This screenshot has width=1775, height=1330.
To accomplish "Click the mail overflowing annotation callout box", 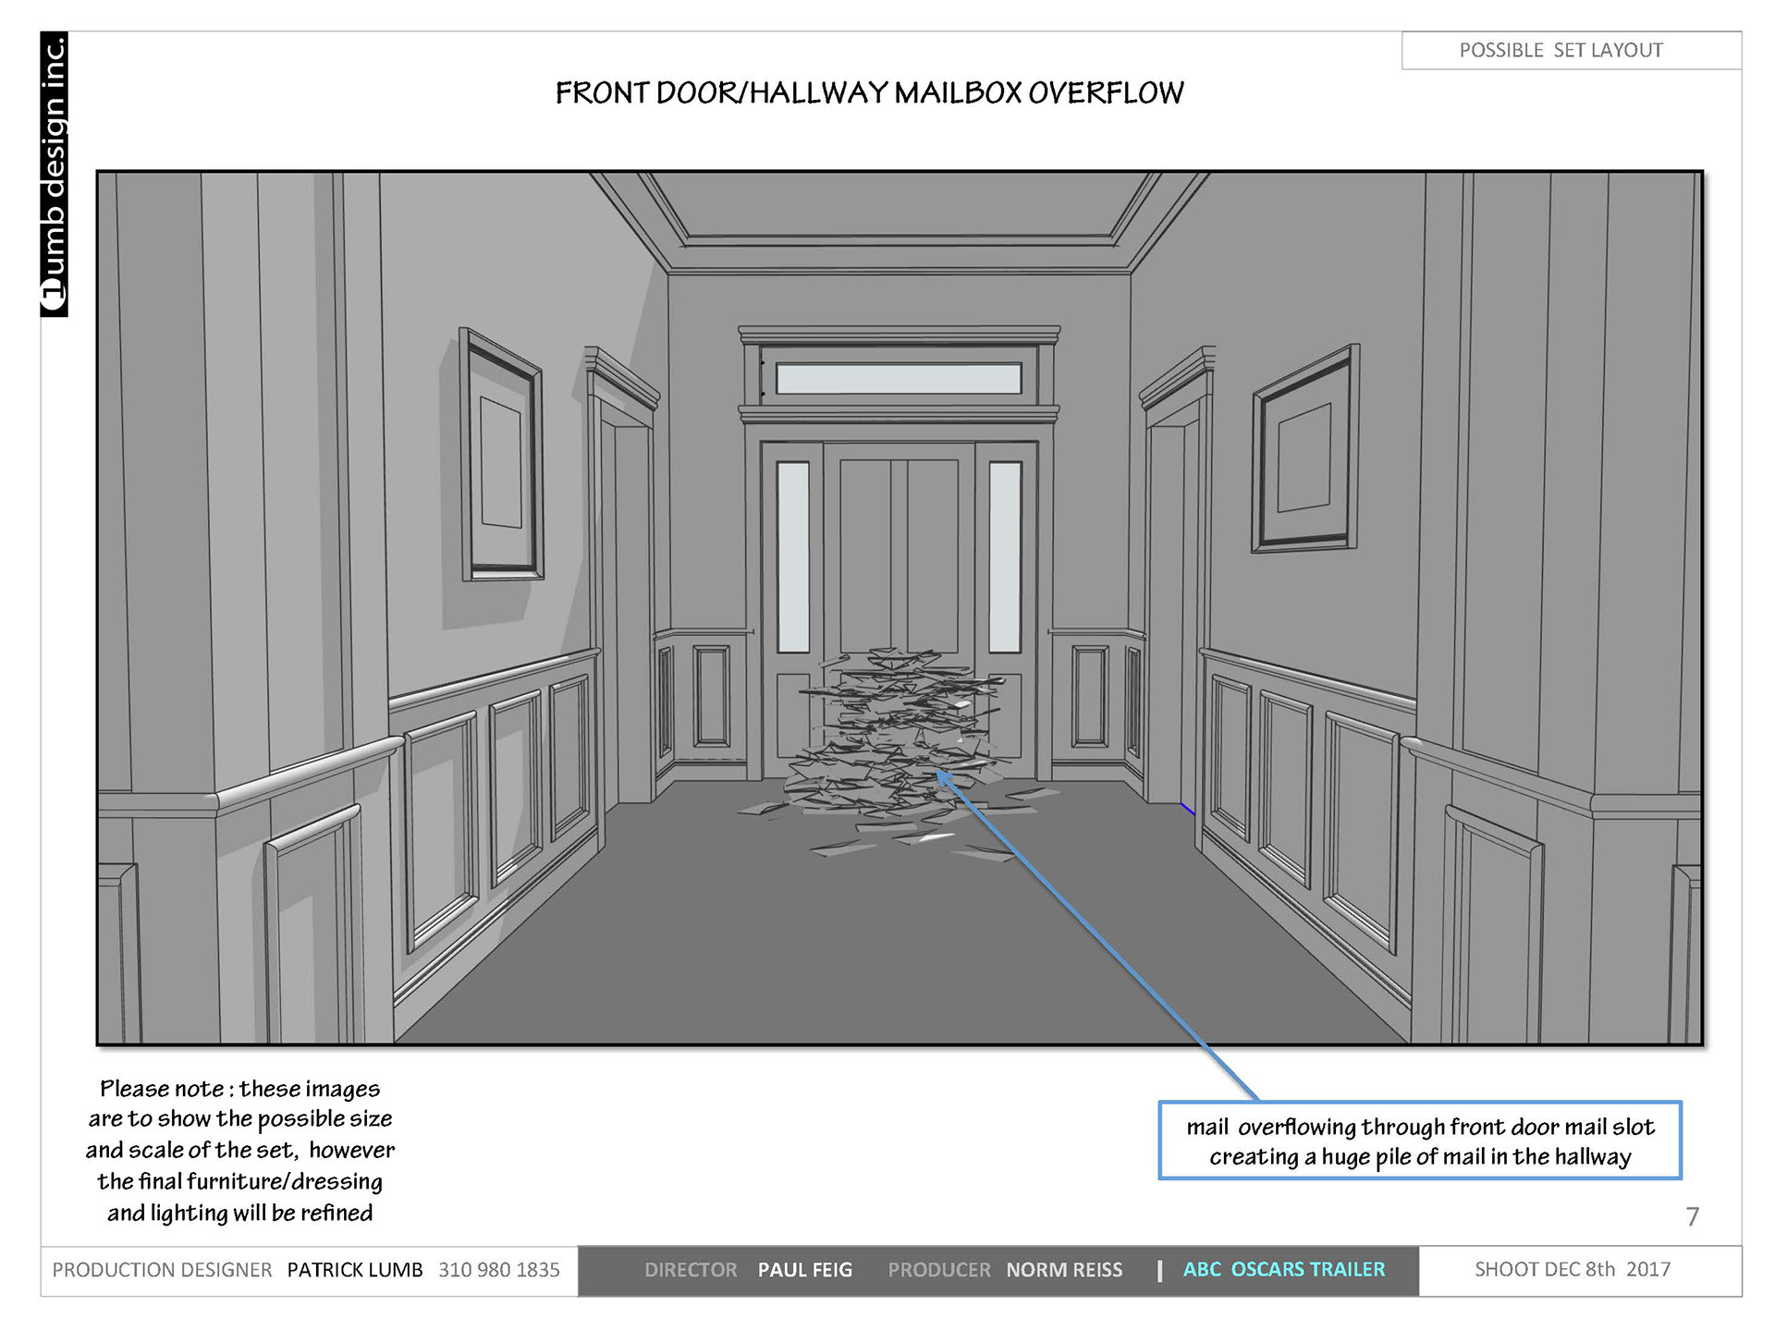I will 1420,1141.
